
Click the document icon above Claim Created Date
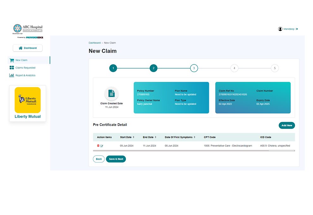(111, 93)
